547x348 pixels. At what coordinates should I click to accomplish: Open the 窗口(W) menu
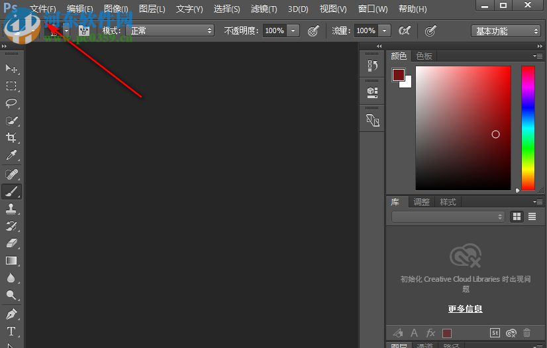tap(373, 9)
